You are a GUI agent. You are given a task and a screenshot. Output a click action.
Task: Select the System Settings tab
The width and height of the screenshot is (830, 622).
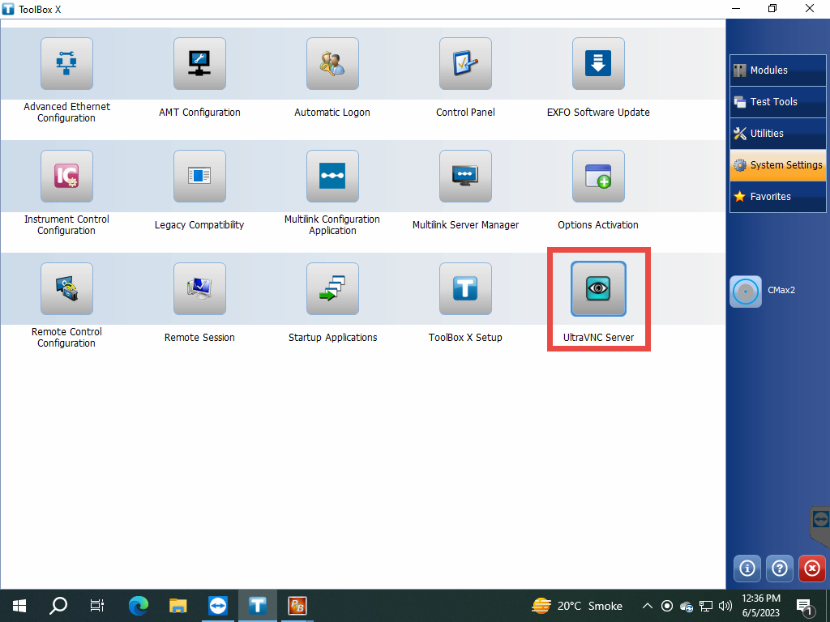point(777,165)
